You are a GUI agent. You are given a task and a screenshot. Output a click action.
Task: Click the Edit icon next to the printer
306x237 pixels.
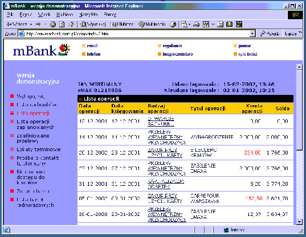tap(206, 24)
